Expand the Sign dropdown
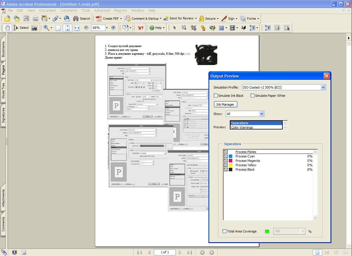Screen dimensions: 352x256 [x=236, y=19]
